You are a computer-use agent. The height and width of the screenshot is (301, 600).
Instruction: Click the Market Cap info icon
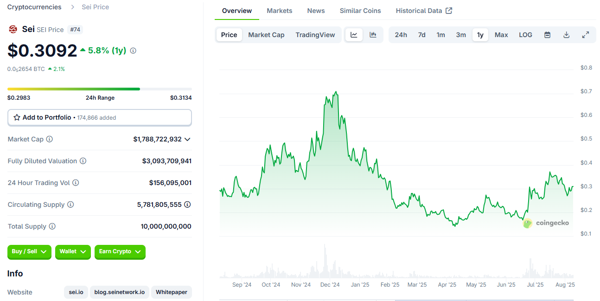coord(50,139)
